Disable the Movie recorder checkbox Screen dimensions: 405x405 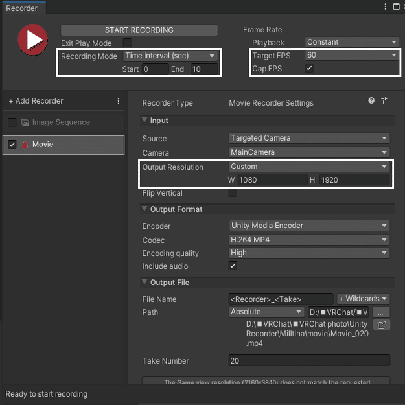tap(12, 145)
